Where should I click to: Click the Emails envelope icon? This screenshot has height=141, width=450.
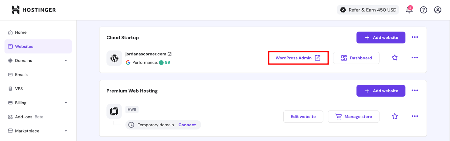coord(11,75)
